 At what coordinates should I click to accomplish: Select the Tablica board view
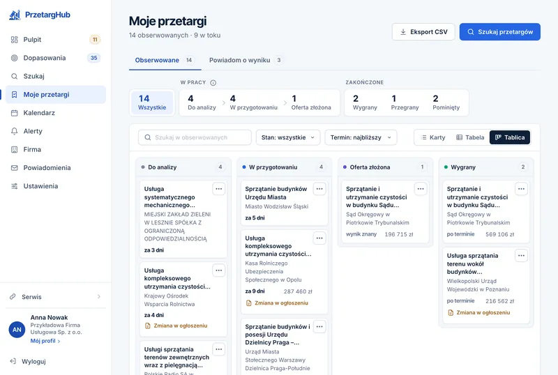(x=510, y=137)
